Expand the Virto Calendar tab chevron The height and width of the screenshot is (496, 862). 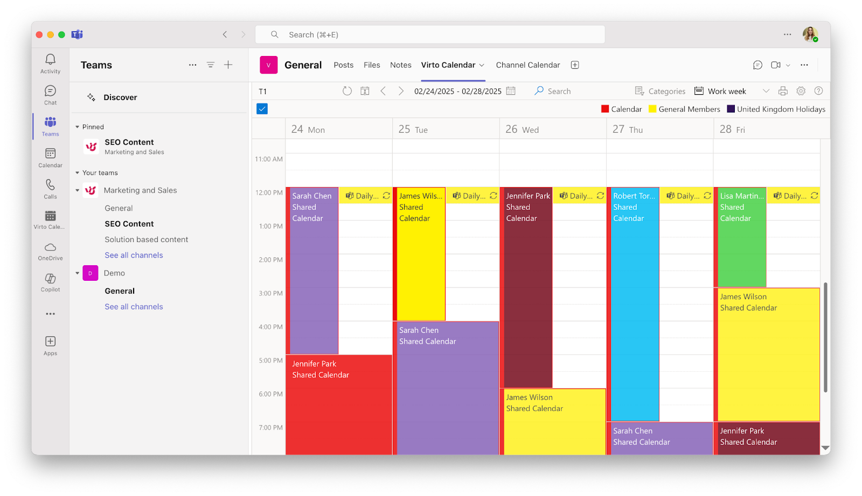[482, 65]
